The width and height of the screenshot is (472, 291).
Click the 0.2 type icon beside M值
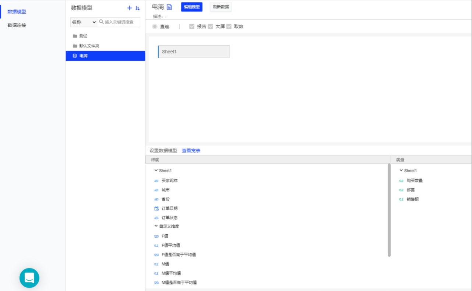[x=156, y=264]
